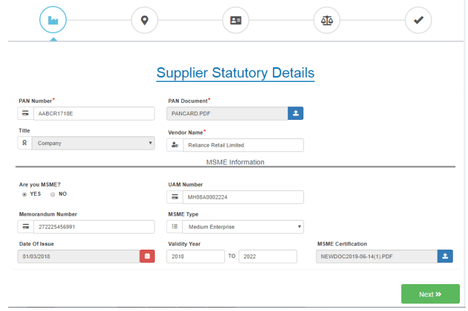Screen dimensions: 468x311
Task: Click the MSME Type label
Action: [183, 214]
